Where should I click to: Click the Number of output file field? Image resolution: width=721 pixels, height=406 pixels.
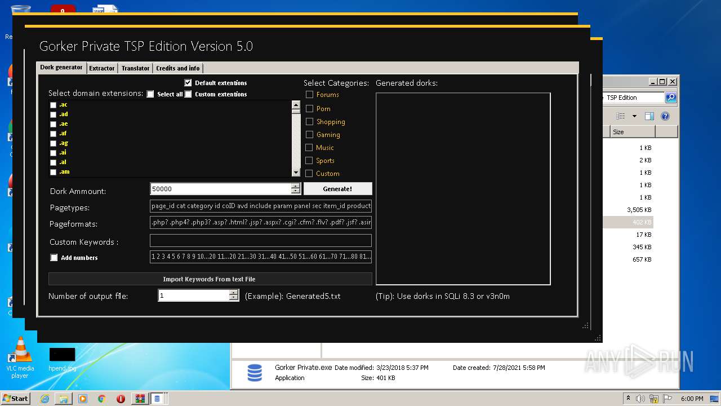(x=194, y=295)
